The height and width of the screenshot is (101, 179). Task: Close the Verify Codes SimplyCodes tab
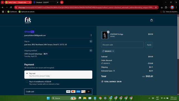pyautogui.click(x=30, y=3)
